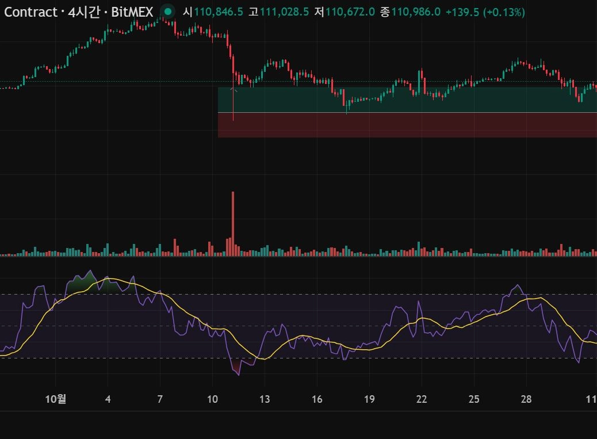Screen dimensions: 597x439
Task: Click the 13 date label on time axis
Action: 265,399
